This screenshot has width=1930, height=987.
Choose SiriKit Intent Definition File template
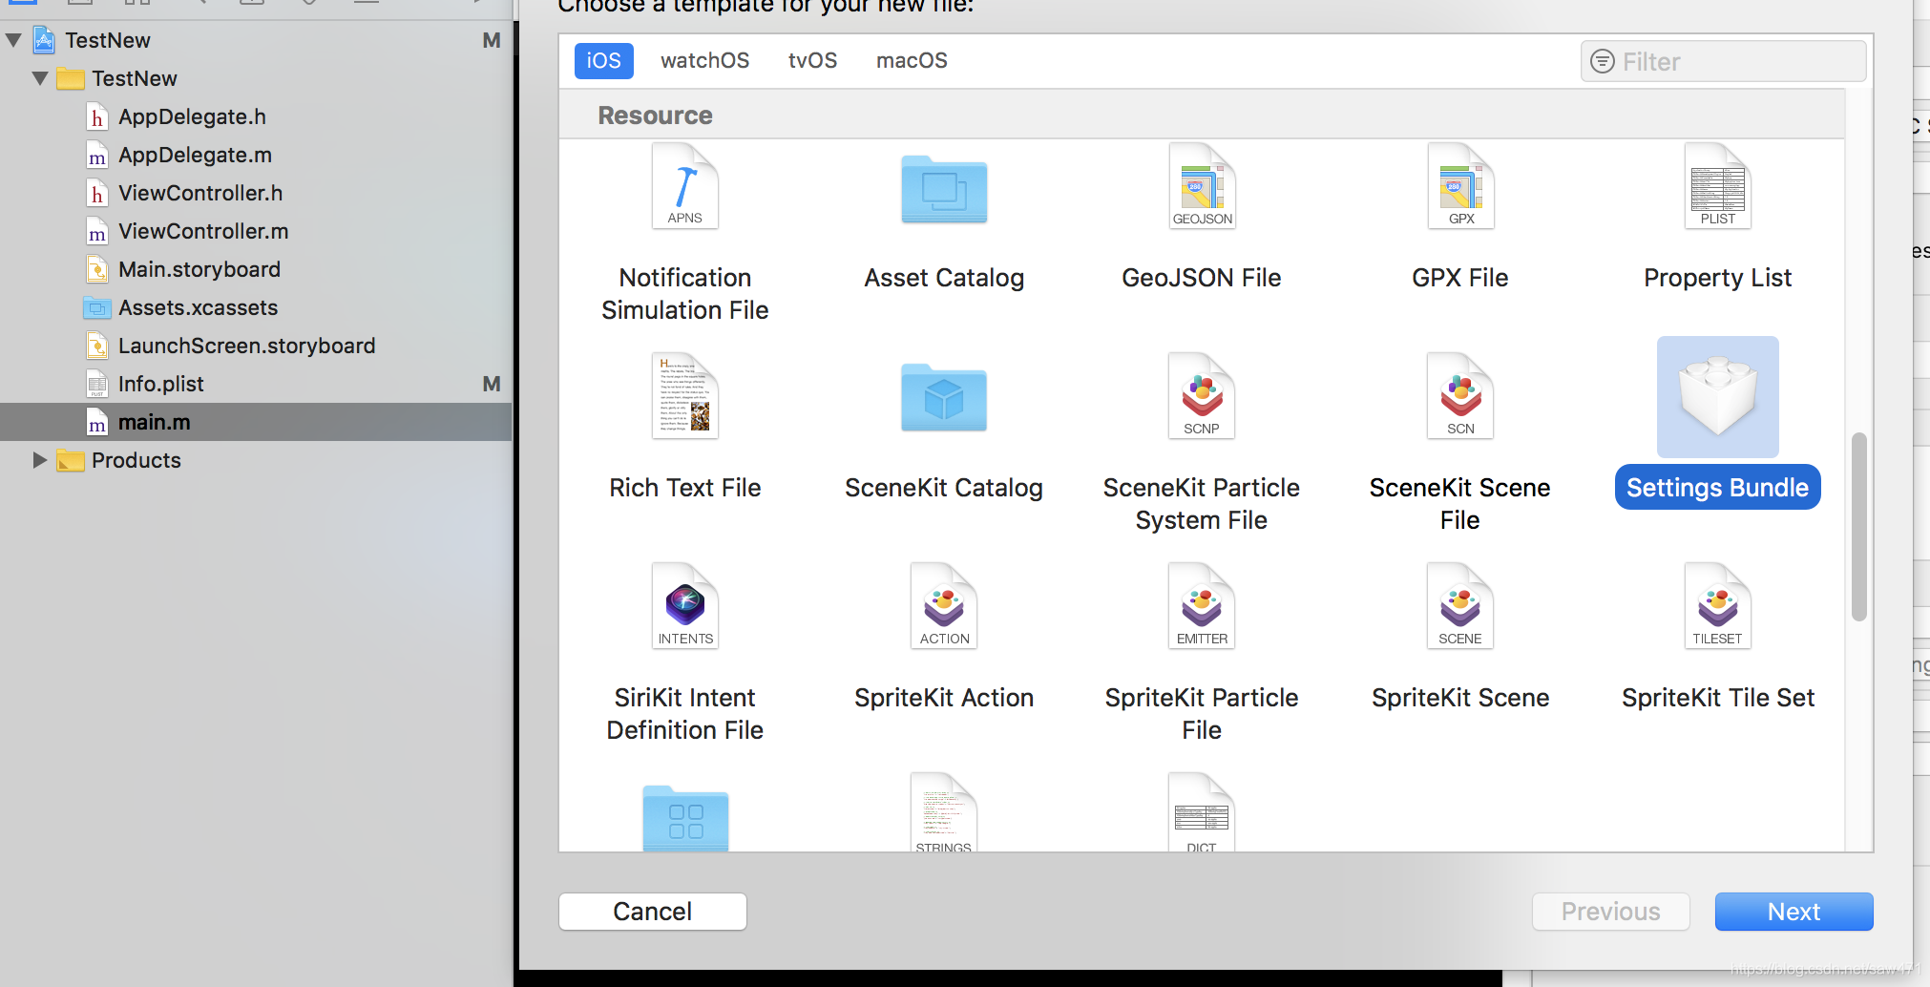coord(684,654)
